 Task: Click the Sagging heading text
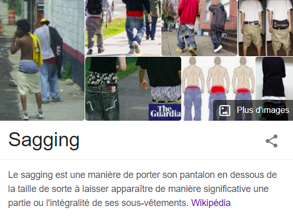pos(44,140)
